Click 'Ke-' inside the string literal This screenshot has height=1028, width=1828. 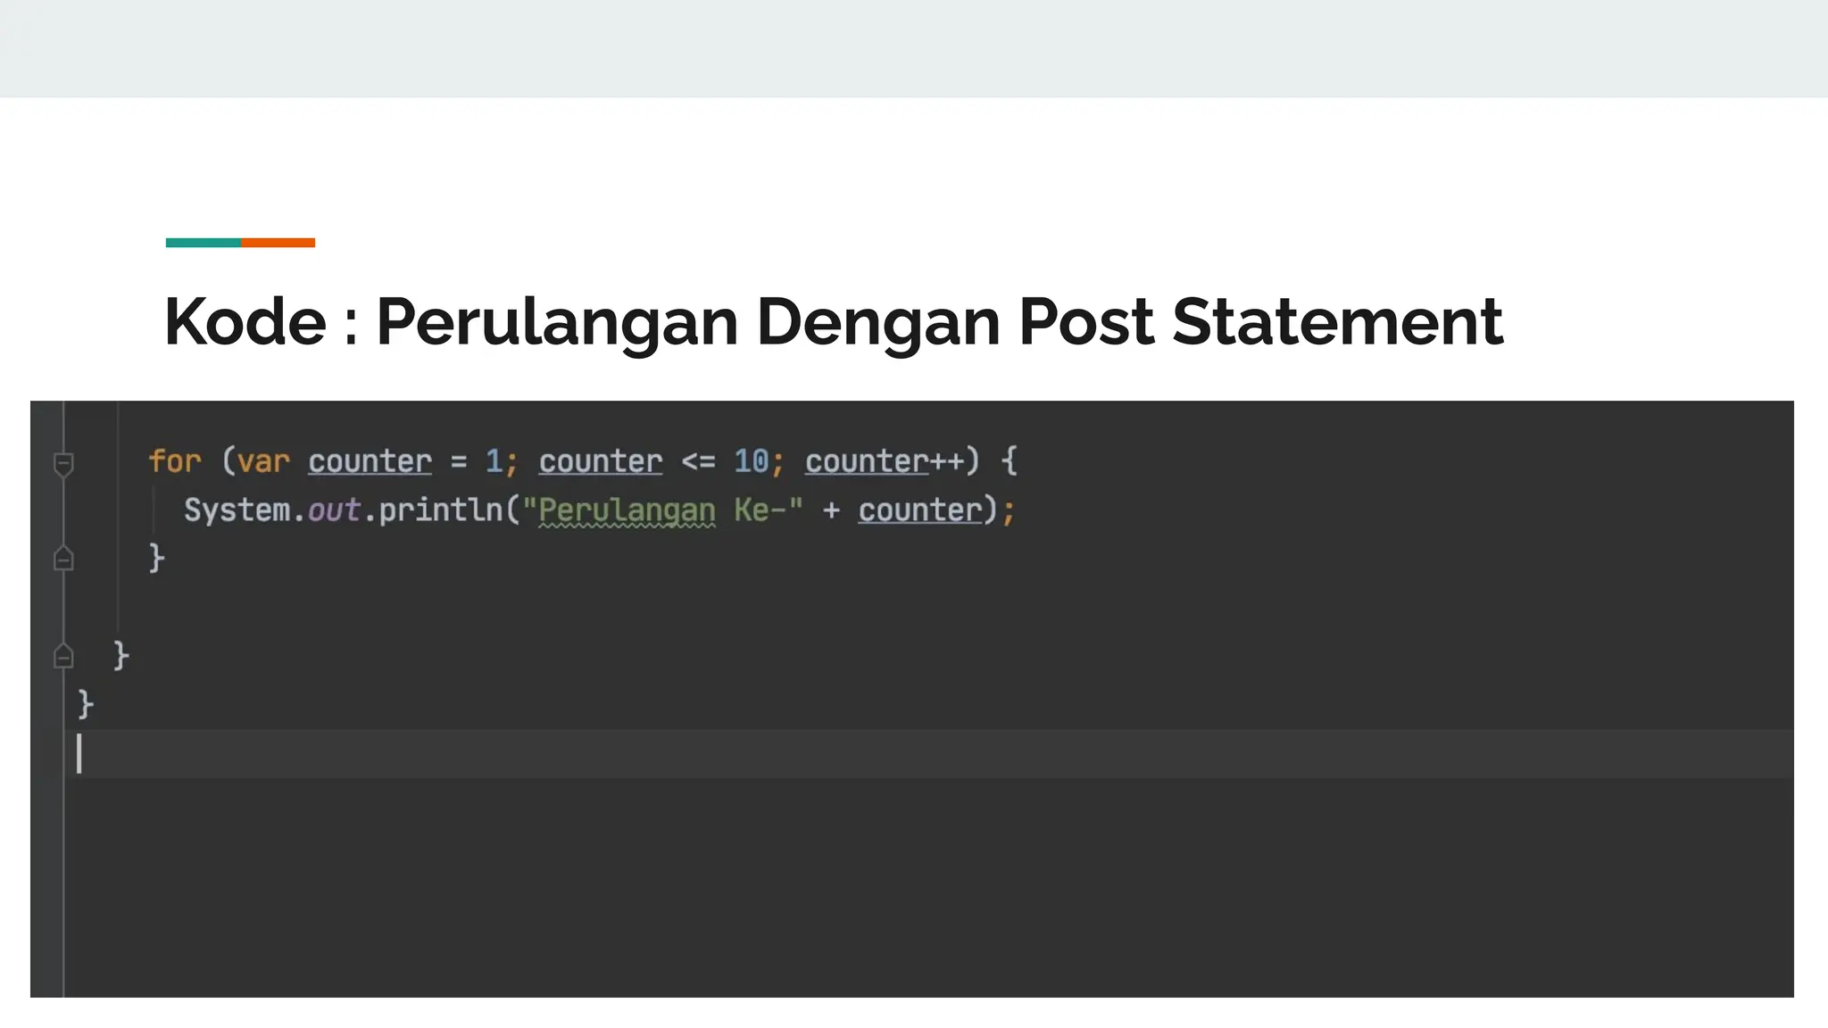760,510
